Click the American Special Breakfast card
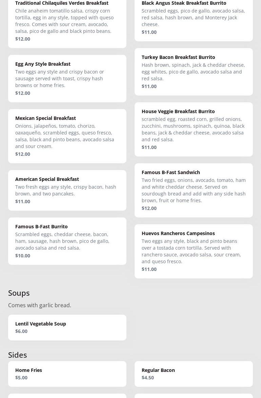Image resolution: width=261 pixels, height=398 pixels. [67, 190]
